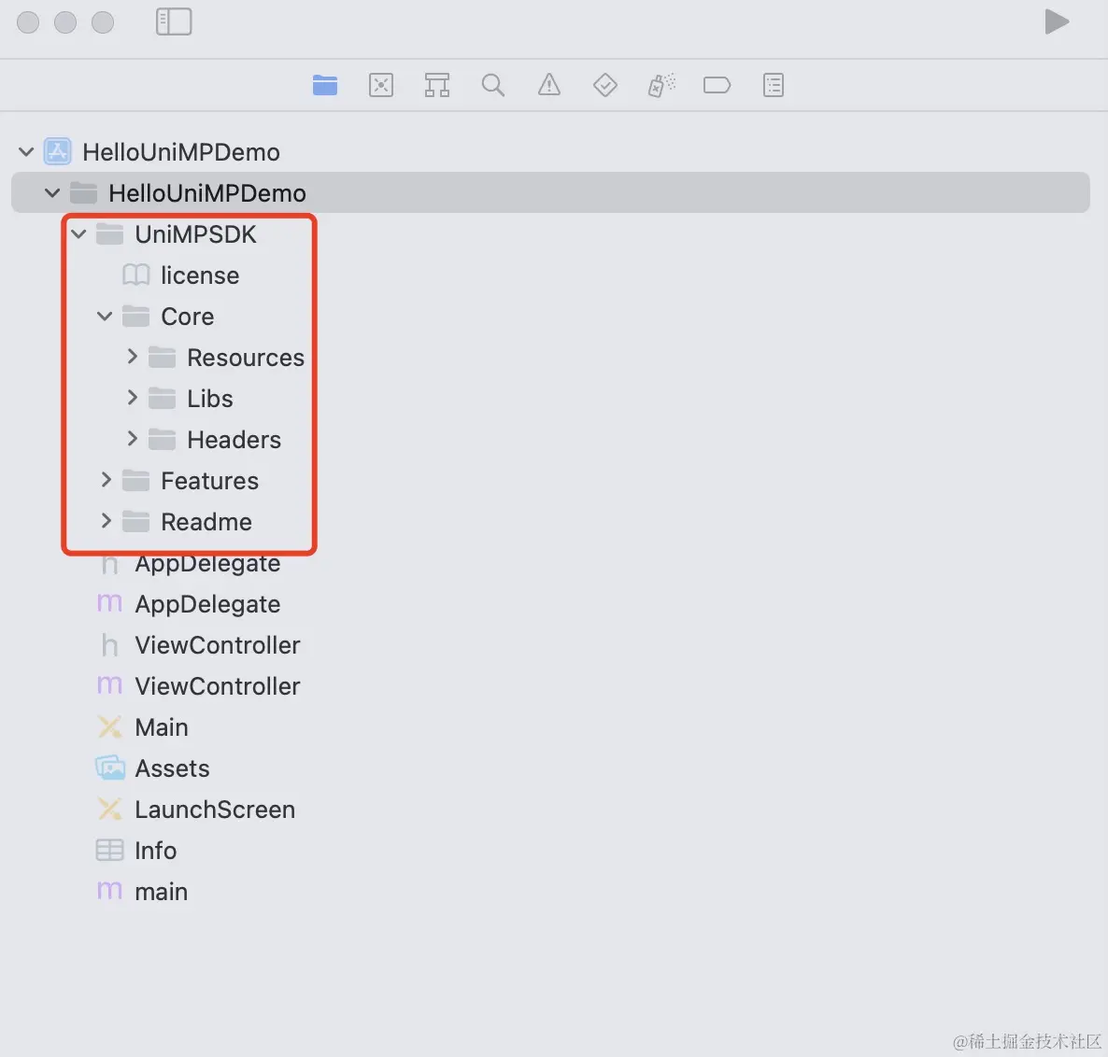Click the window close button
The width and height of the screenshot is (1108, 1057).
point(28,21)
